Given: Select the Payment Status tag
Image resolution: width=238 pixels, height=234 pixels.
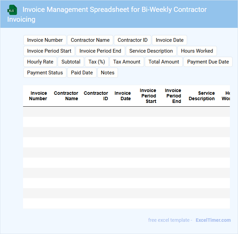Looking at the screenshot, I should pyautogui.click(x=45, y=73).
